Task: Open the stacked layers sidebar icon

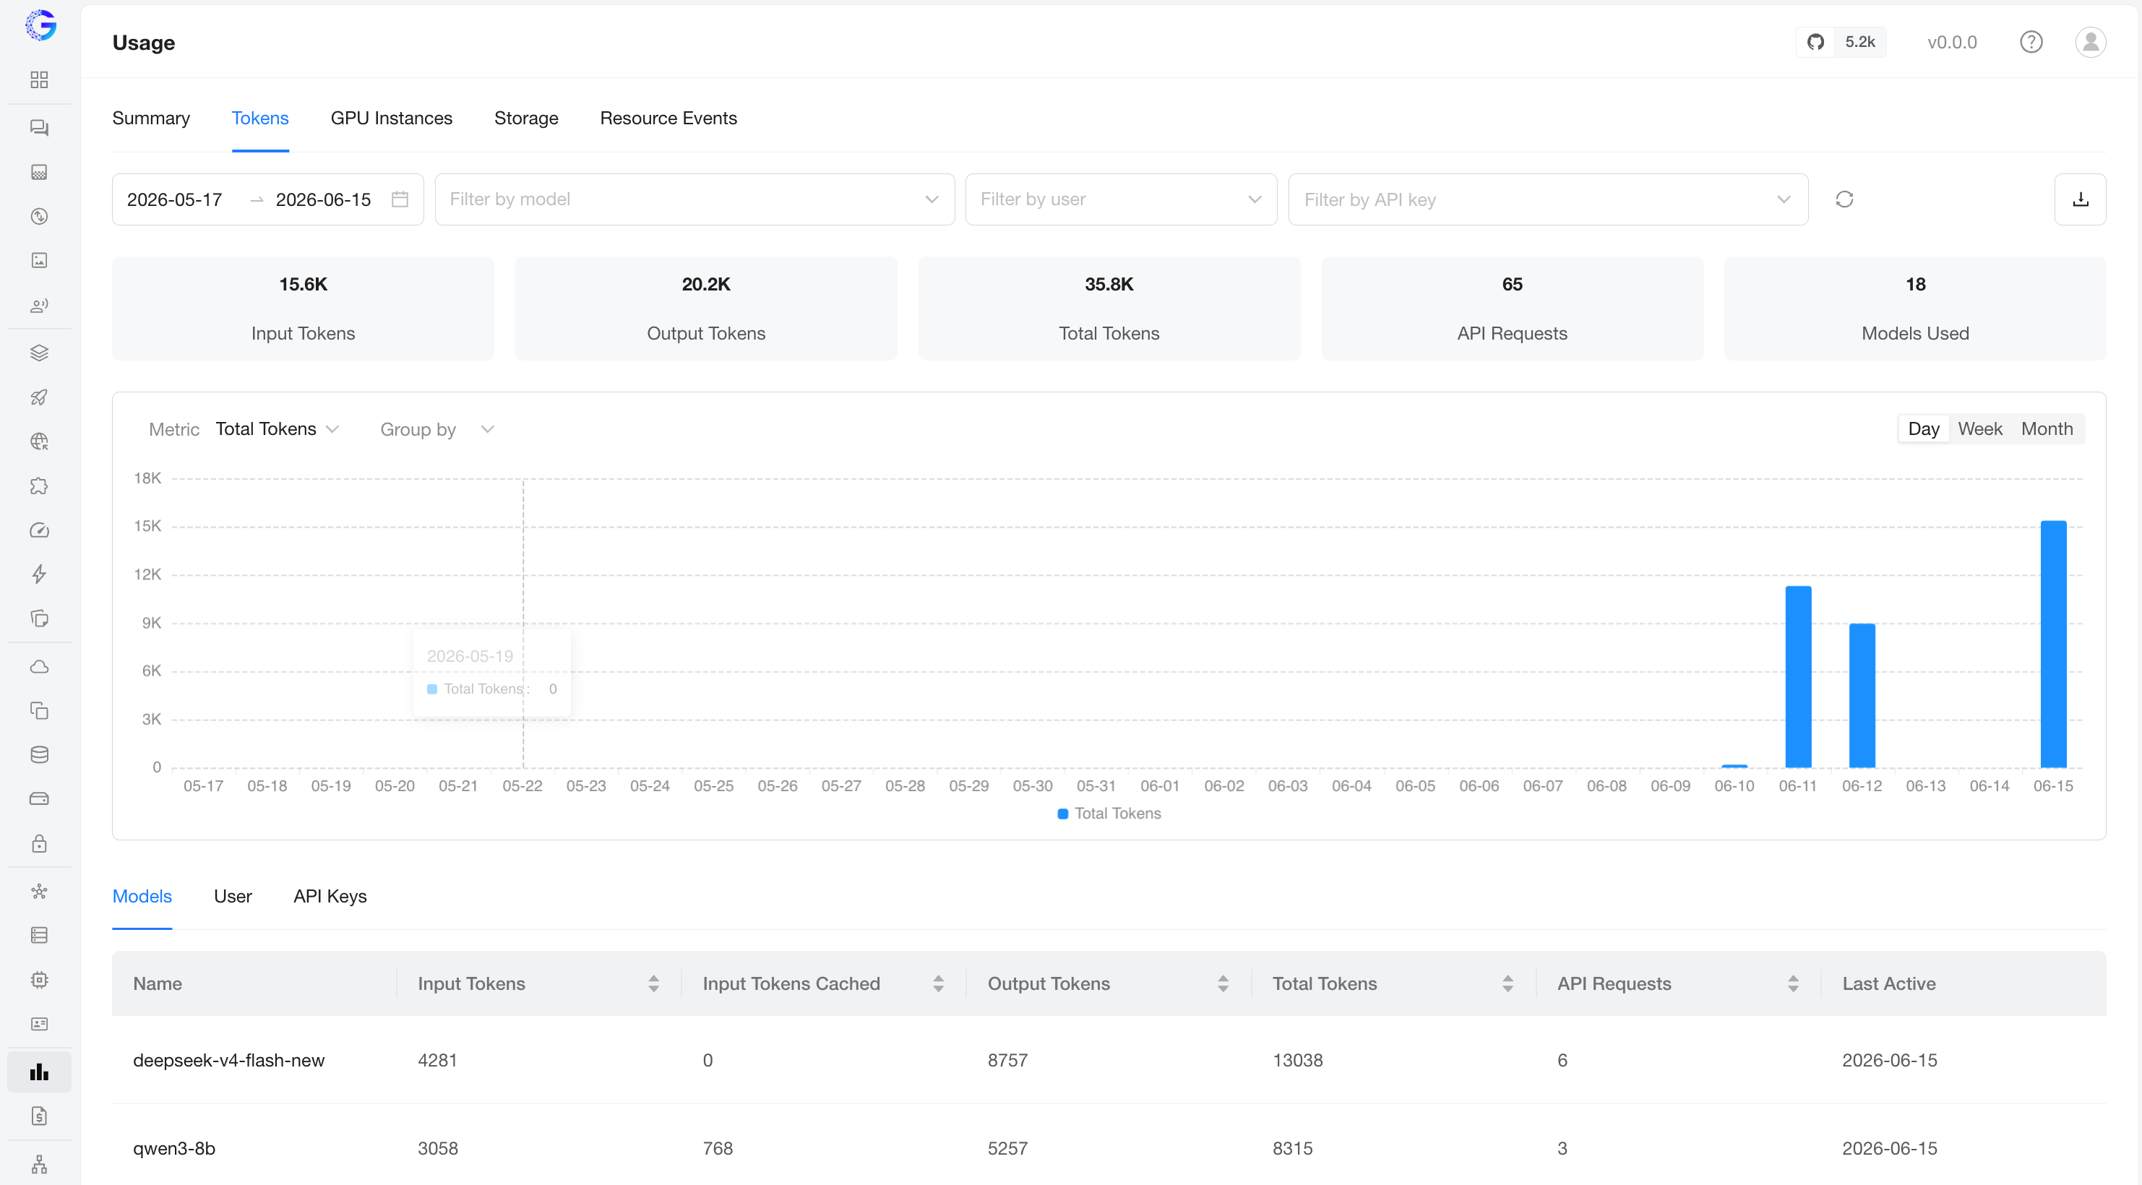Action: coord(39,353)
